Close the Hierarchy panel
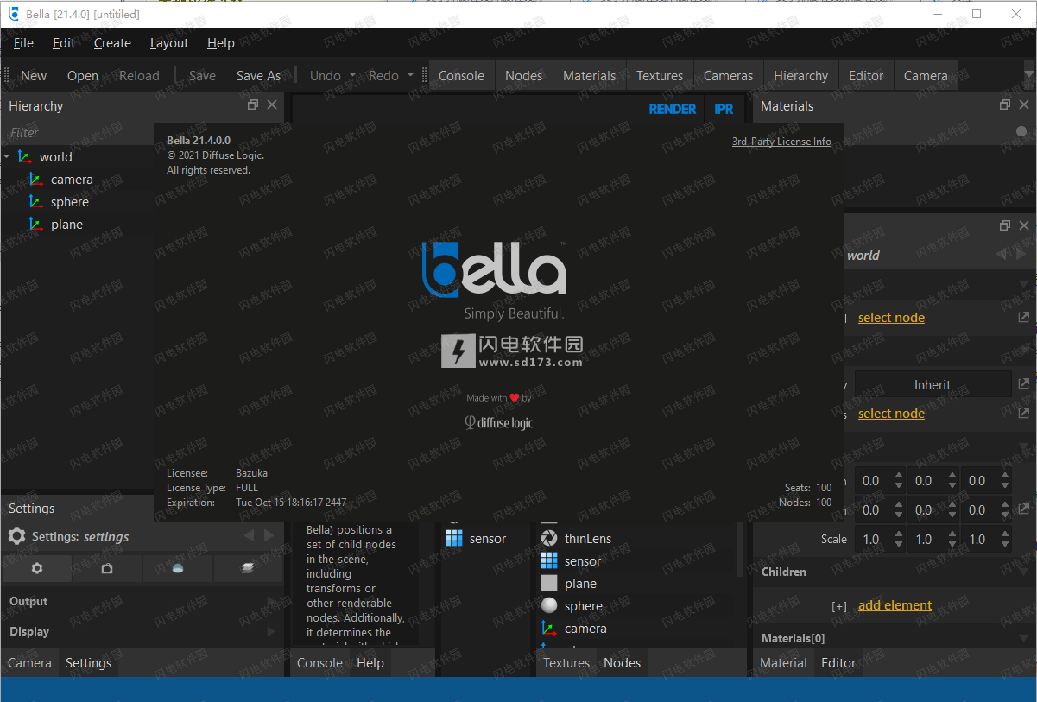Screen dimensions: 1037x702 click(x=272, y=105)
